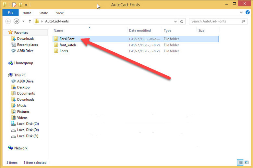Open Desktop in navigation pane
253x168 pixels.
pyautogui.click(x=23, y=87)
